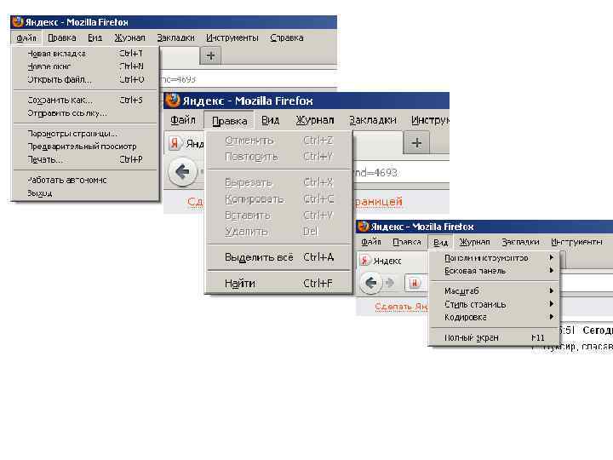Click Яндекс tab favicon in Вид-menu window
Viewport: 613px width, 460px height.
(x=364, y=261)
